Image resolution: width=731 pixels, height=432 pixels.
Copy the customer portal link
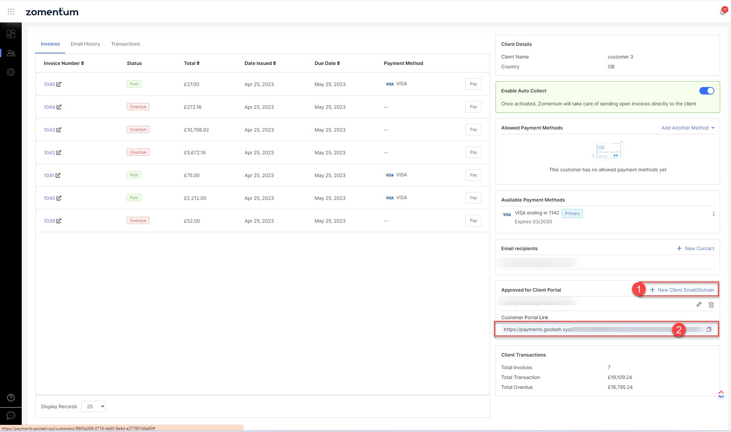pos(709,329)
